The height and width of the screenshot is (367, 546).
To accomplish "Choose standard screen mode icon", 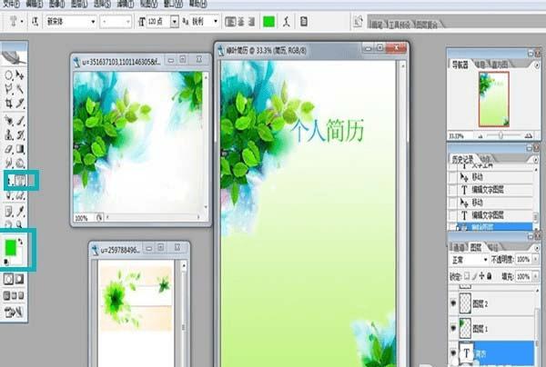I will tap(6, 295).
